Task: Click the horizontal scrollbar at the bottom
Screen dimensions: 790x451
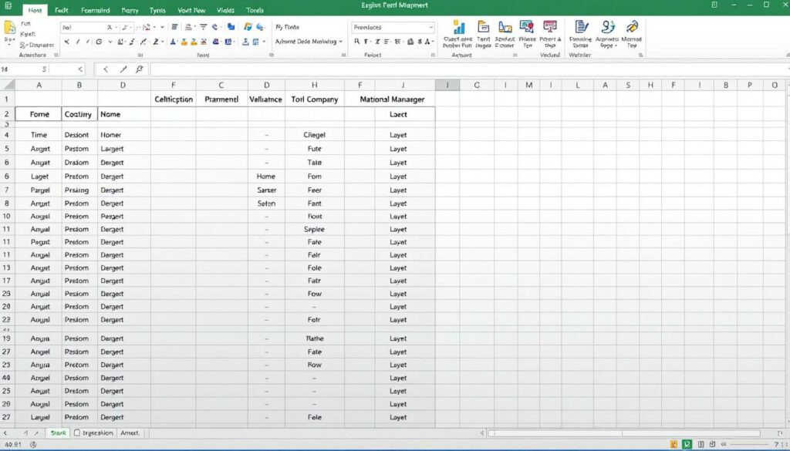Action: click(623, 432)
